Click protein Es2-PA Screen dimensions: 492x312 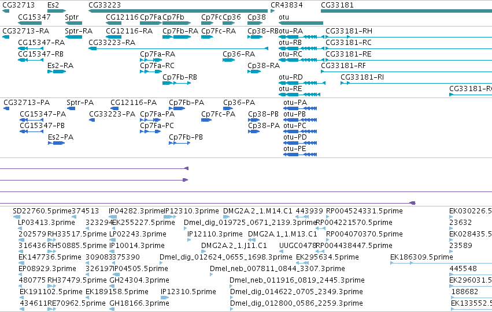[x=56, y=143]
